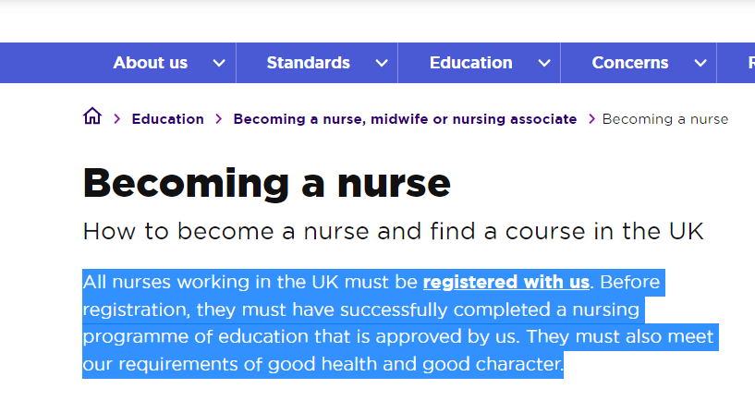Viewport: 755px width, 401px height.
Task: Expand the Education dropdown chevron
Action: (544, 63)
